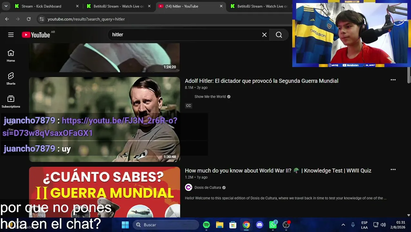Viewport: 411px width, 232px height.
Task: View site information for youtube.com
Action: [41, 19]
